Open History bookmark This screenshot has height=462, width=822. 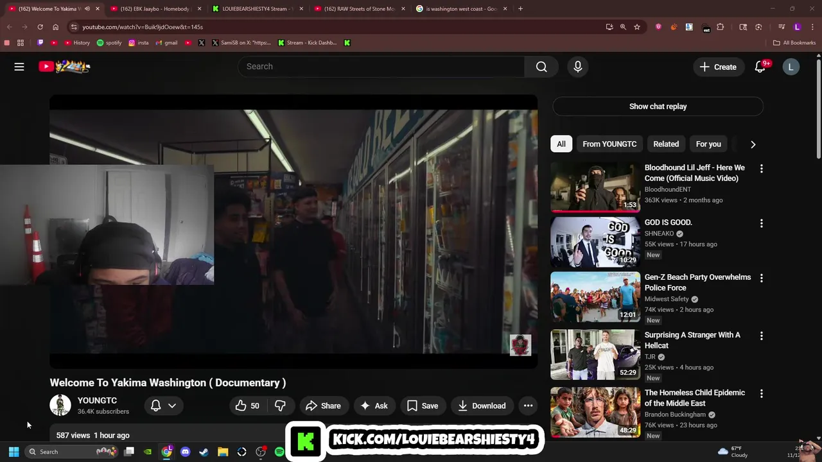click(x=77, y=43)
